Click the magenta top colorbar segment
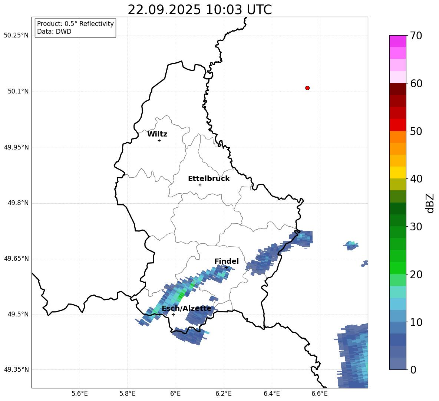The width and height of the screenshot is (439, 401). [x=397, y=41]
